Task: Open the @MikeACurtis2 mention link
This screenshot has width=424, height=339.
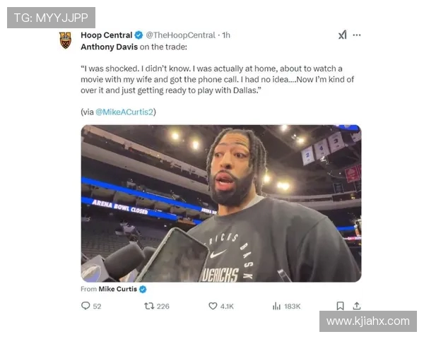Action: [x=124, y=112]
